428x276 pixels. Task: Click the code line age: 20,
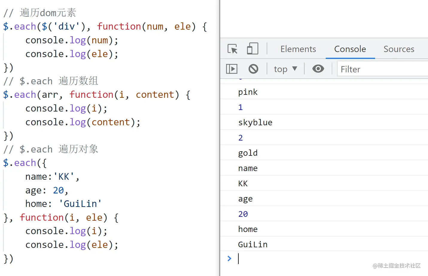47,190
